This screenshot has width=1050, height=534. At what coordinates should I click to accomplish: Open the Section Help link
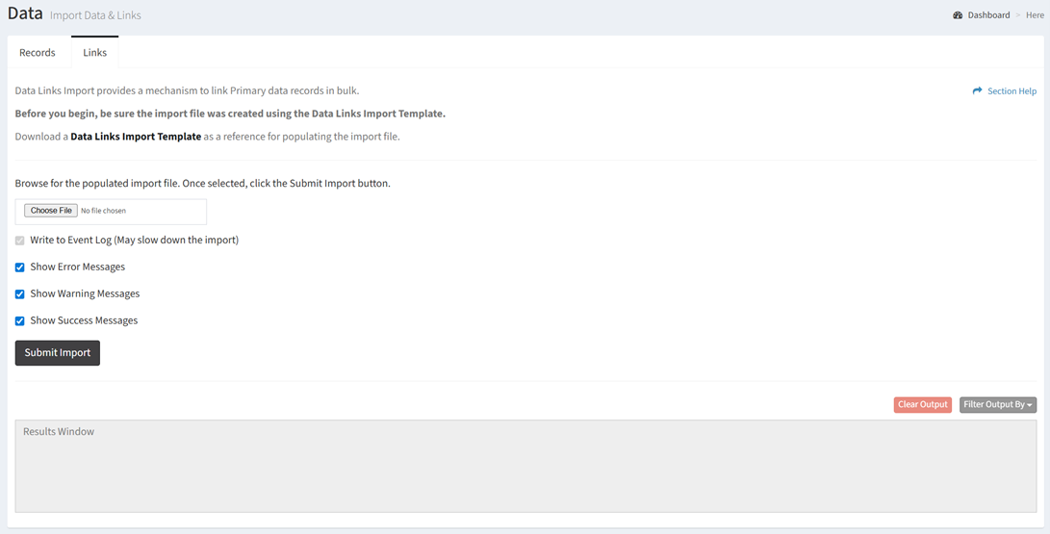[1005, 91]
